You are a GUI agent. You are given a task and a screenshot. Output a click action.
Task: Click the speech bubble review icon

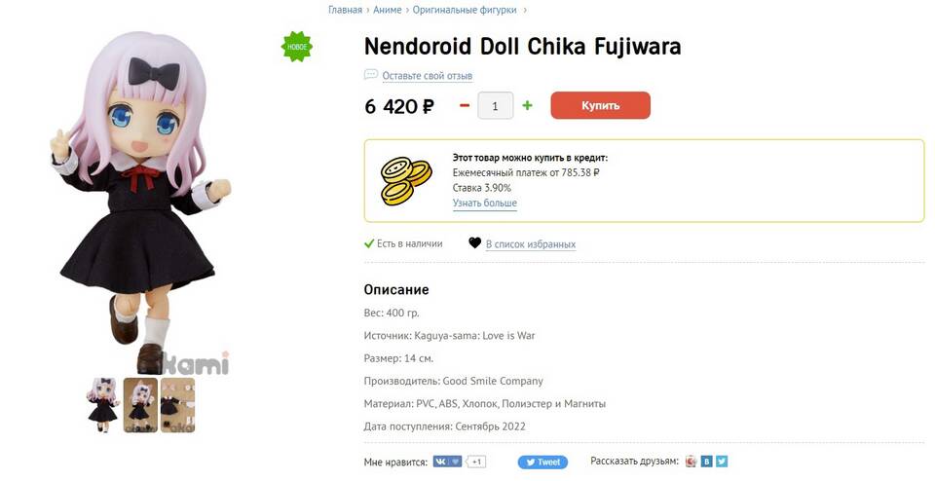(370, 75)
